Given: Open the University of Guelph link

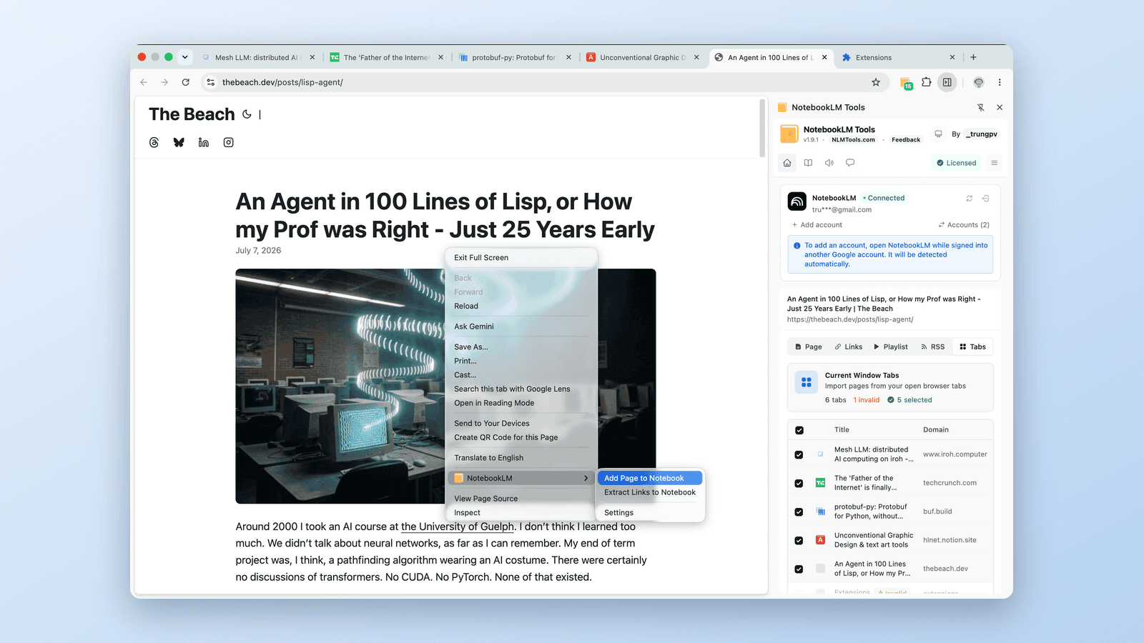Looking at the screenshot, I should coord(458,527).
